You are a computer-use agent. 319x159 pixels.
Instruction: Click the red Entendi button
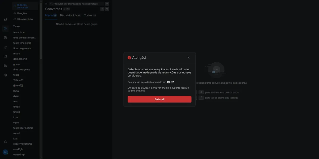[x=159, y=99]
